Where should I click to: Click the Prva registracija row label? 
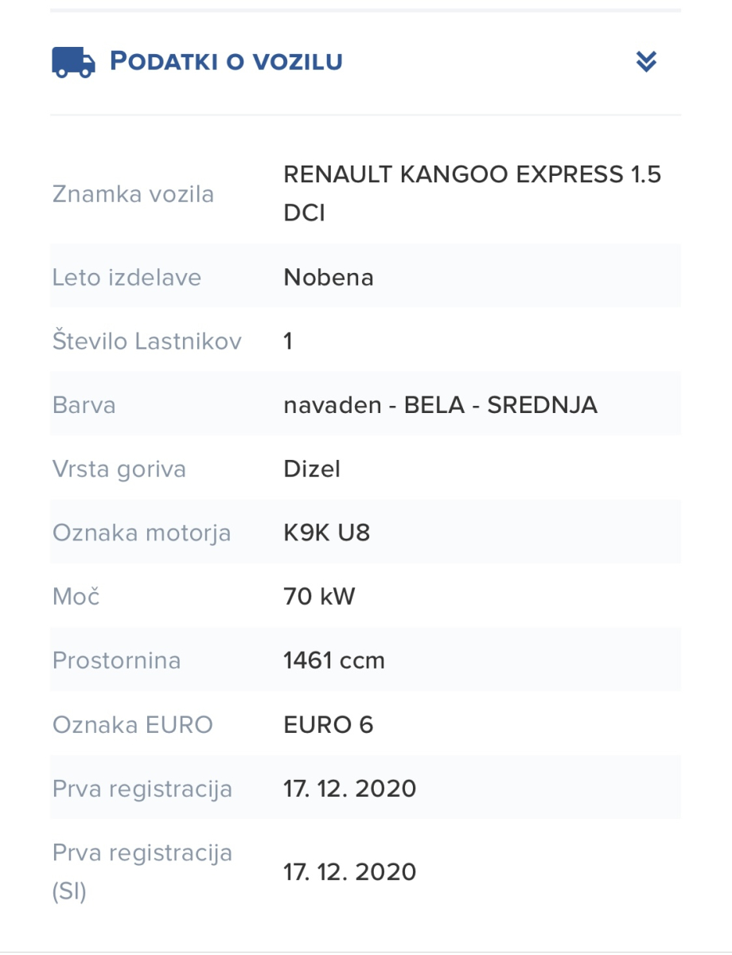click(x=142, y=789)
